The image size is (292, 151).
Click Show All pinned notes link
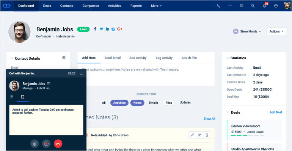pyautogui.click(x=209, y=119)
